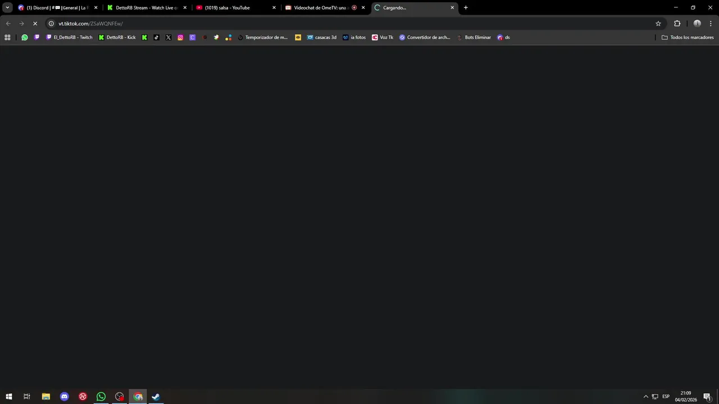
Task: Open Task View on the taskbar
Action: (27, 397)
